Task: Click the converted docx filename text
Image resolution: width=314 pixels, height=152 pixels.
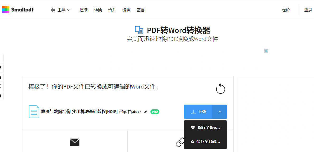Action: tap(91, 112)
